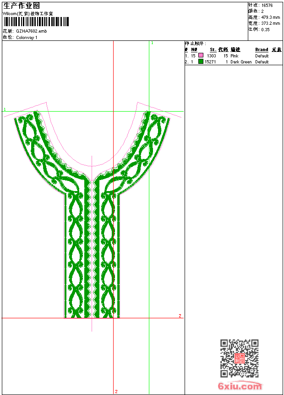This screenshot has height=395, width=284.
Task: Select the Brand column header
Action: [x=262, y=50]
